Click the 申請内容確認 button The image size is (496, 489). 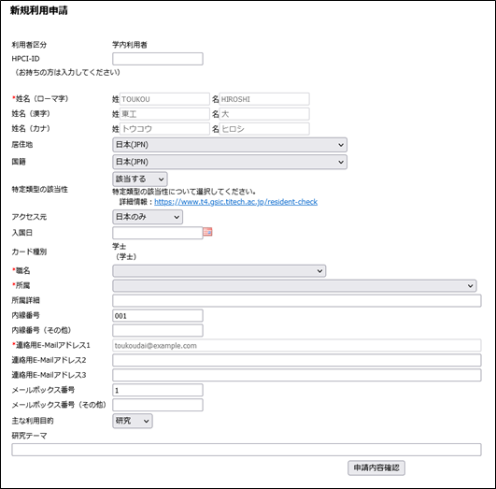tap(376, 467)
